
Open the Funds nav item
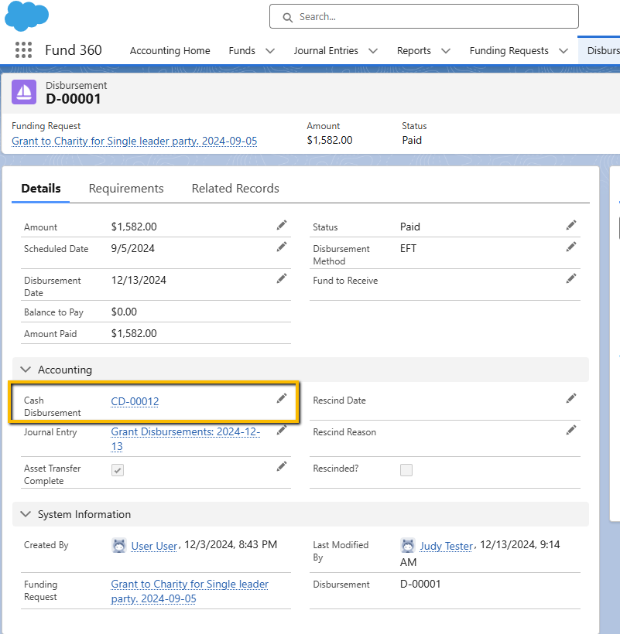click(x=242, y=50)
